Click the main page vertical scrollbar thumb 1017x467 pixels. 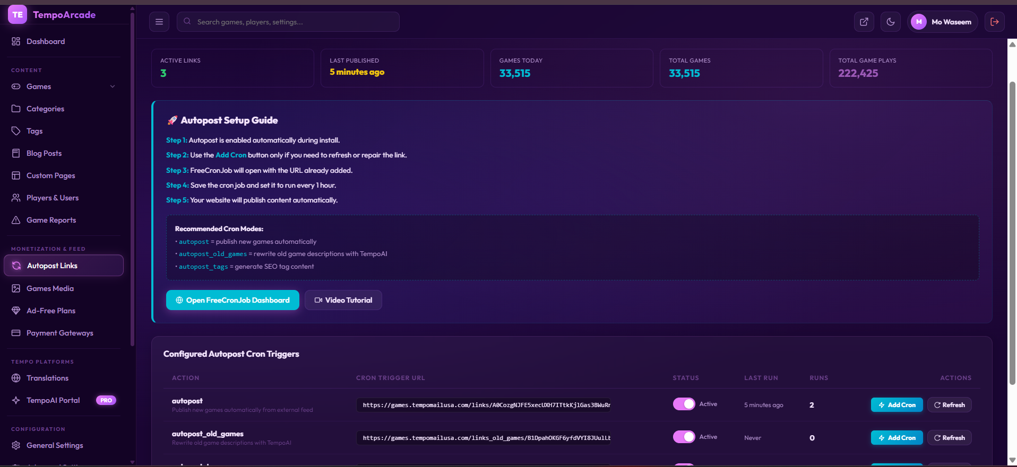click(1012, 233)
